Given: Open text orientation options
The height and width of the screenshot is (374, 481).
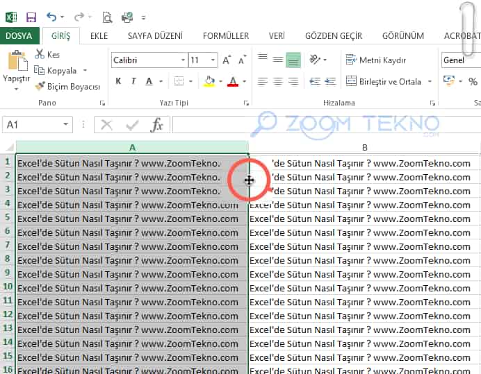Looking at the screenshot, I should point(318,60).
